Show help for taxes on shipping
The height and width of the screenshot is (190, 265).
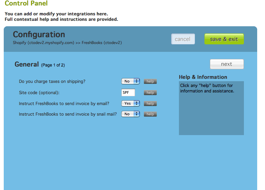point(150,82)
